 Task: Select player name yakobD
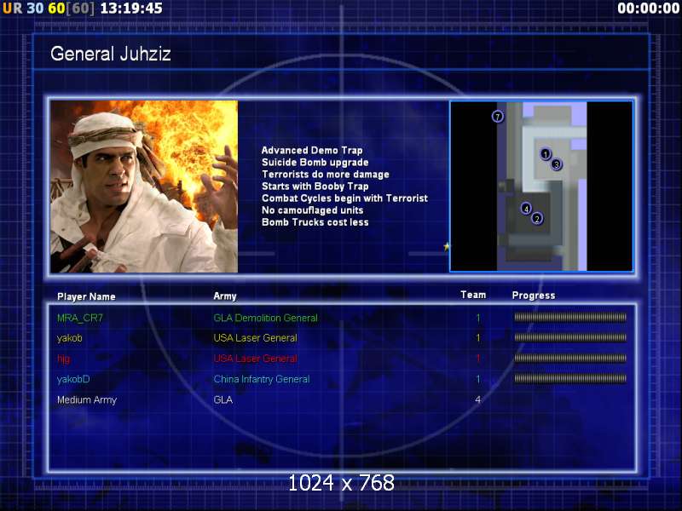pos(73,379)
